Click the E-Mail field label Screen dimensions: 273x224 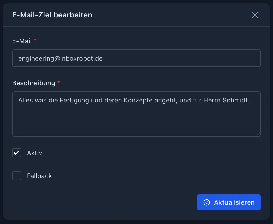coord(22,41)
